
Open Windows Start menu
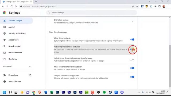[x=5, y=92]
